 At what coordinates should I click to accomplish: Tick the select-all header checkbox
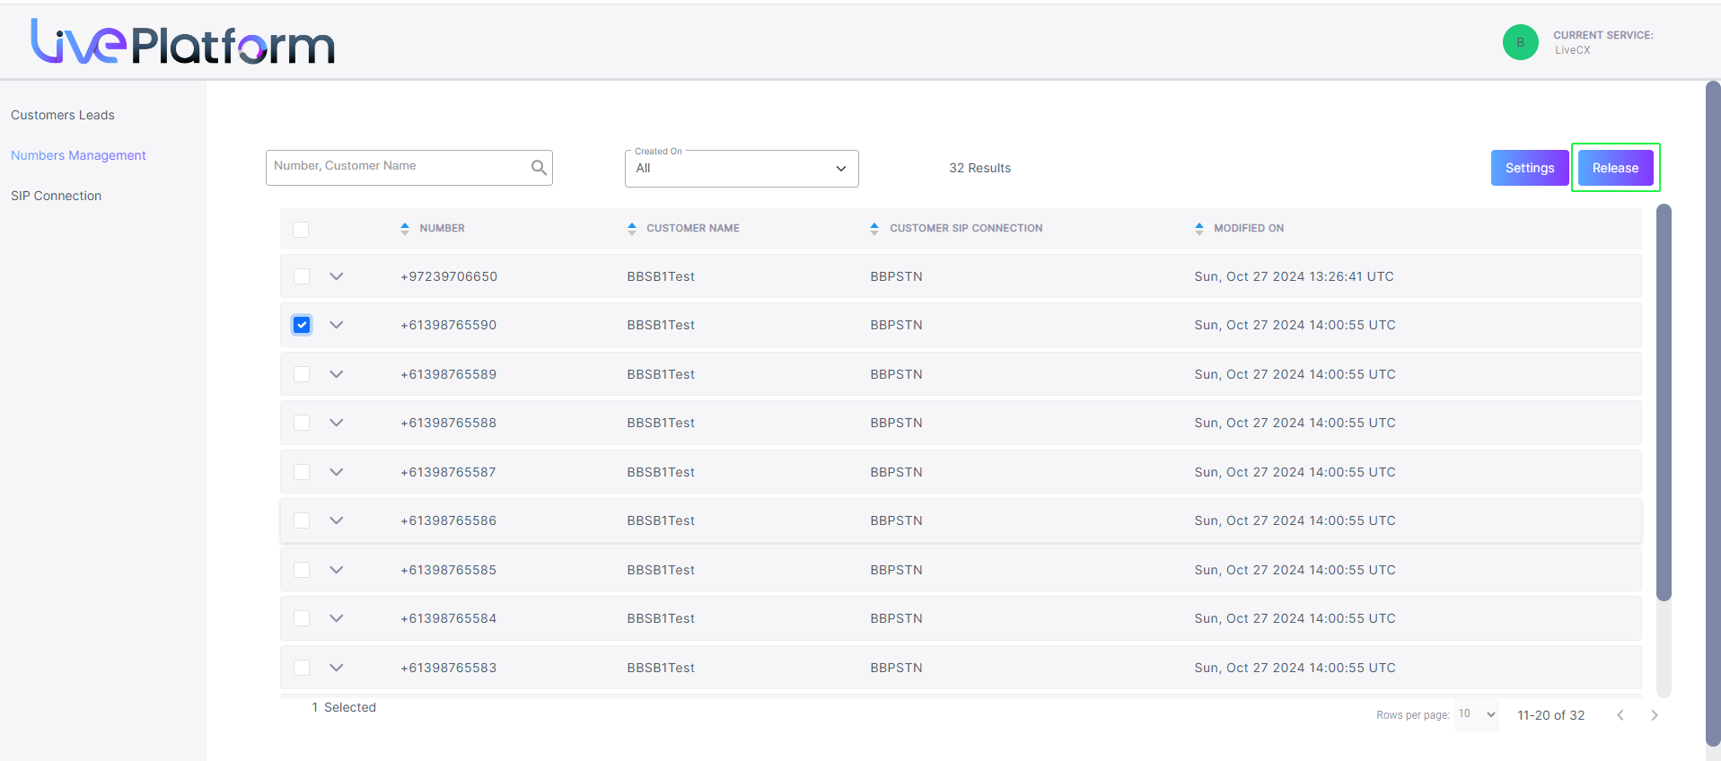(x=301, y=230)
